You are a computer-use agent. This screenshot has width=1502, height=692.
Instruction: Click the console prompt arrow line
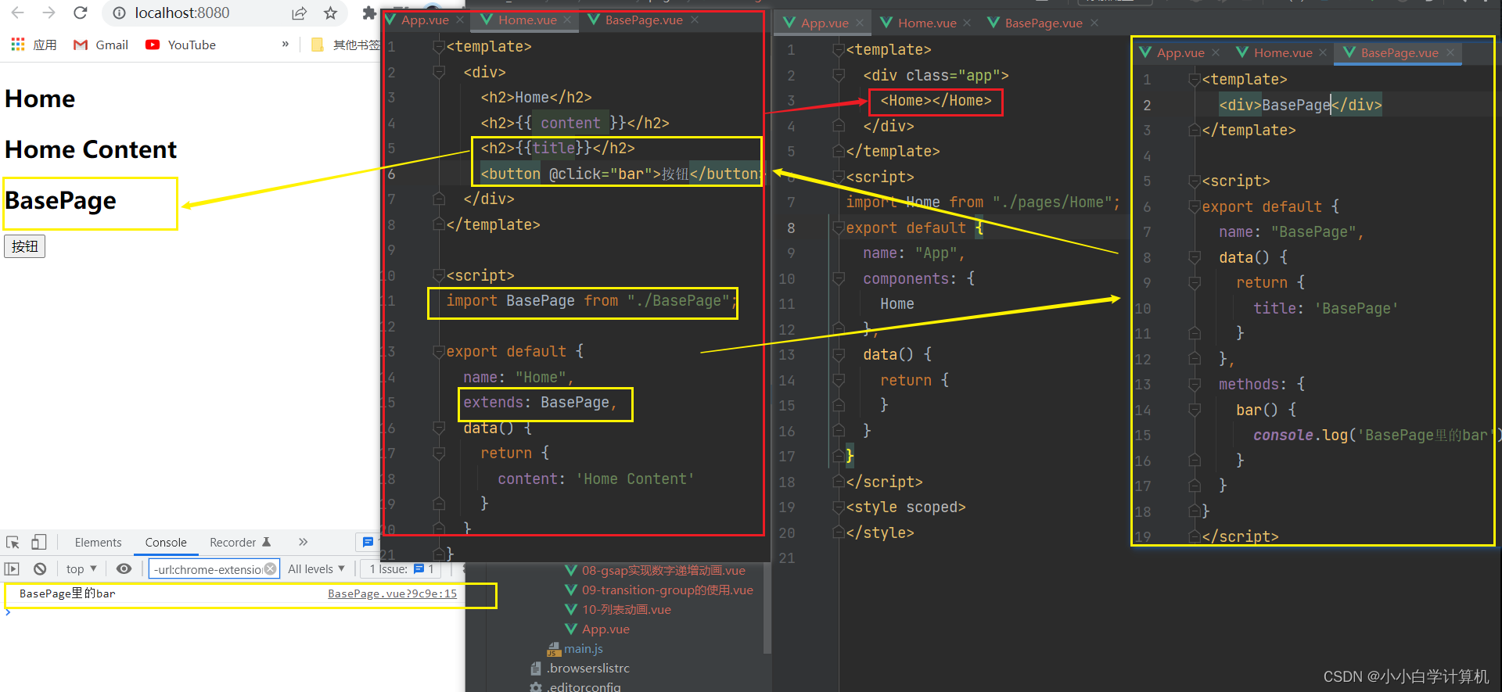click(8, 611)
